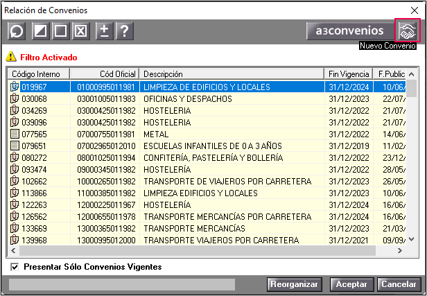The width and height of the screenshot is (427, 296).
Task: Sort by Cód Oficial column header
Action: pos(105,73)
